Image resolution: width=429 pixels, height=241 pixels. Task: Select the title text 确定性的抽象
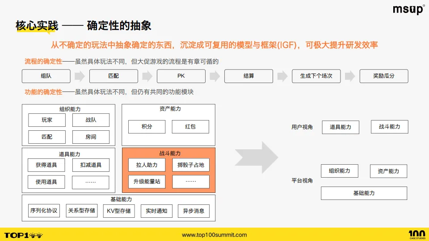coord(119,26)
